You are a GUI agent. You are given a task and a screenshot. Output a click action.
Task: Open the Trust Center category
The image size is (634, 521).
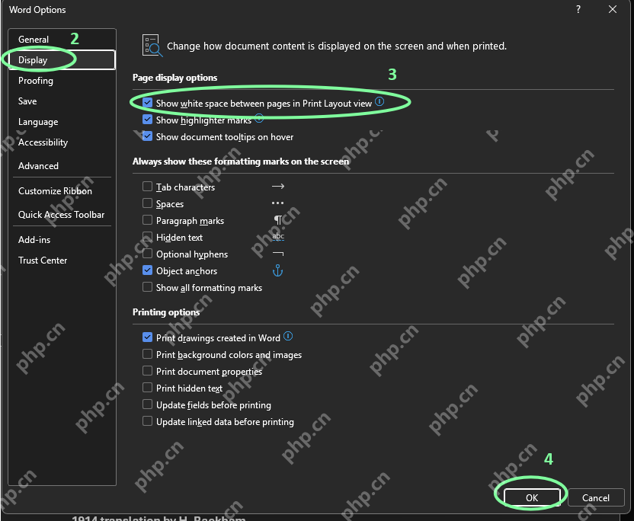click(x=62, y=260)
